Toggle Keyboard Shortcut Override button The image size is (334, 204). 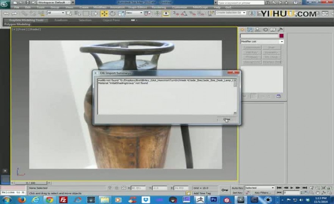coord(166,14)
